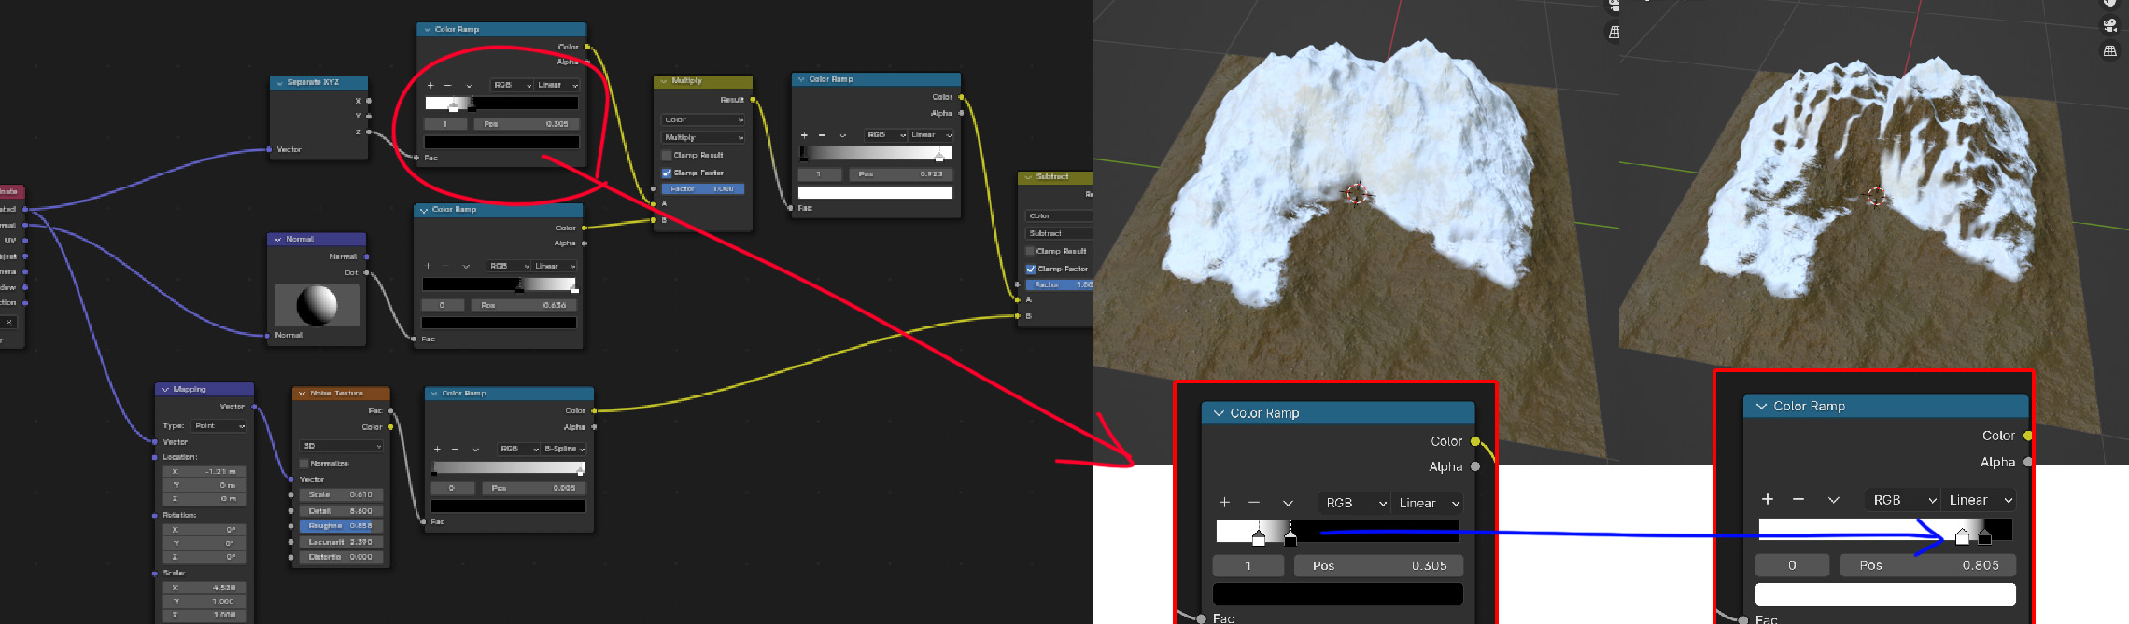Adjust Lacunarity 2.370 slider in Noise Texture
2129x624 pixels.
341,542
